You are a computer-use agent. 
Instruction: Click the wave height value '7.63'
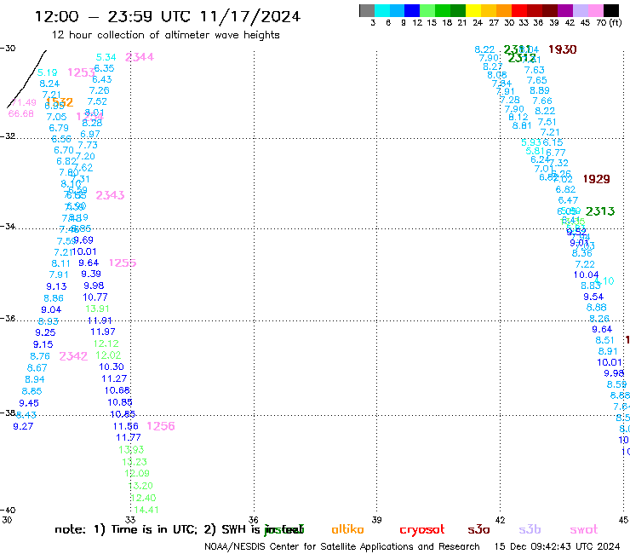pyautogui.click(x=535, y=70)
